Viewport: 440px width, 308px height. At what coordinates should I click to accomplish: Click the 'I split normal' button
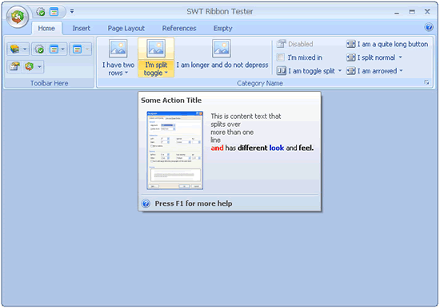click(x=371, y=57)
